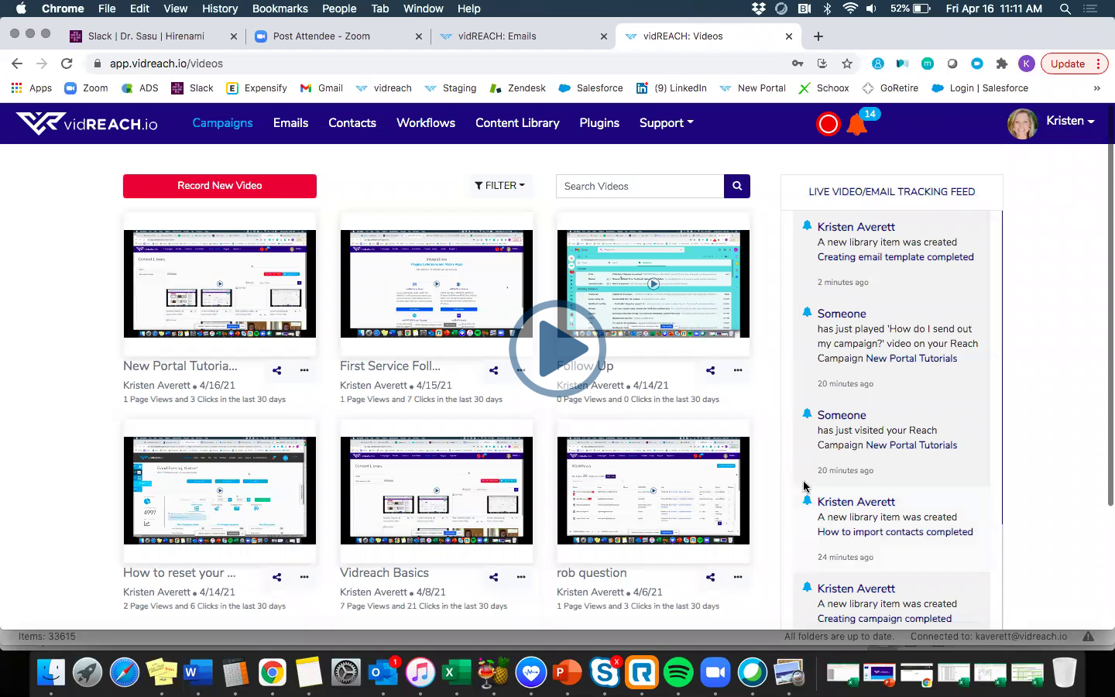
Task: Open the How to reset your video thumbnail
Action: point(220,490)
